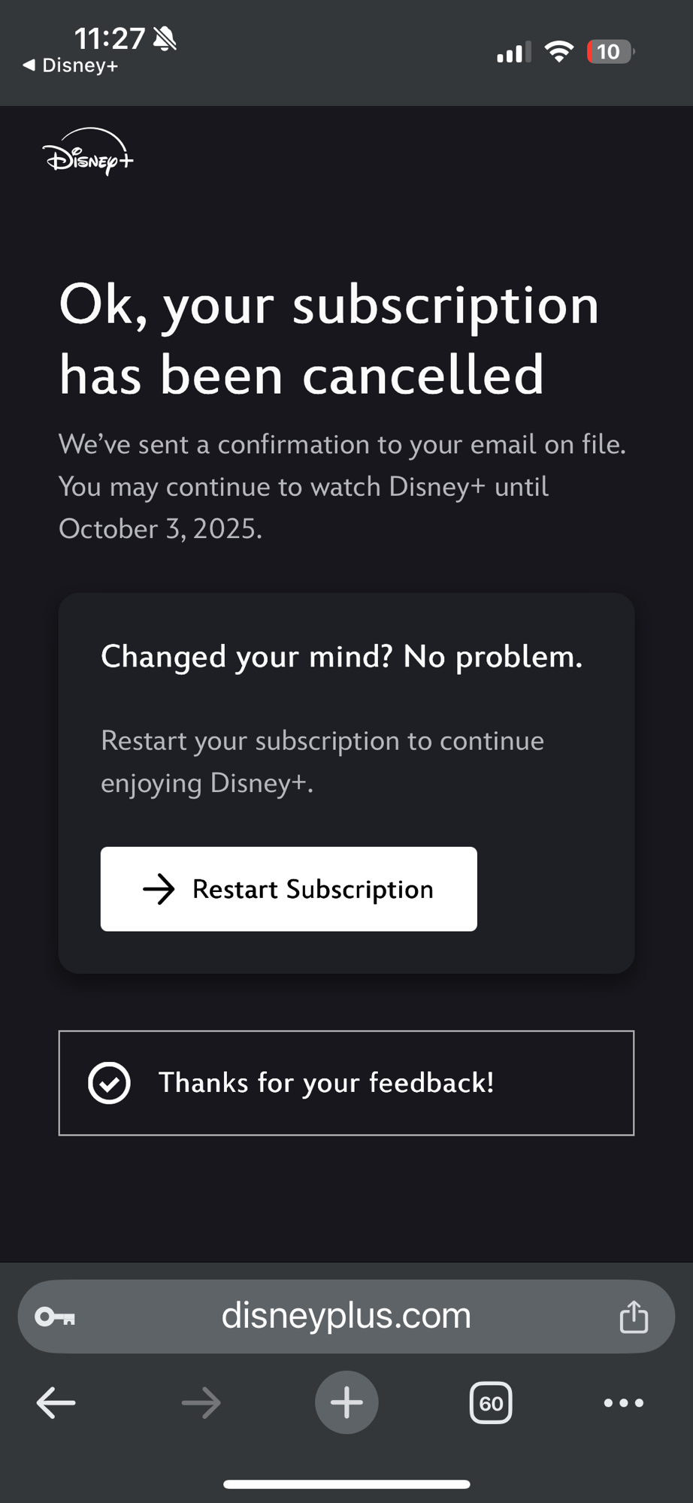The height and width of the screenshot is (1503, 693).
Task: Click the checkmark circle icon in feedback banner
Action: 110,1083
